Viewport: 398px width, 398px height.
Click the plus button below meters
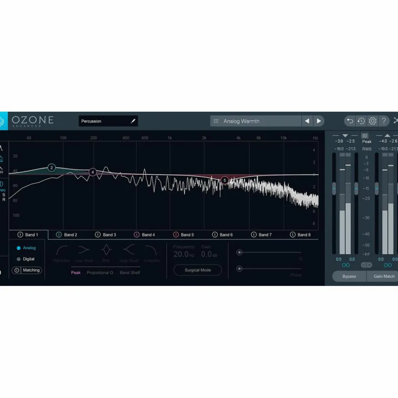pos(369,265)
